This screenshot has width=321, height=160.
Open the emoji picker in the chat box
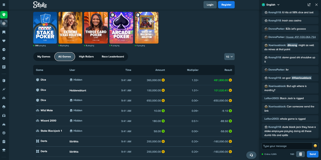tap(315, 146)
